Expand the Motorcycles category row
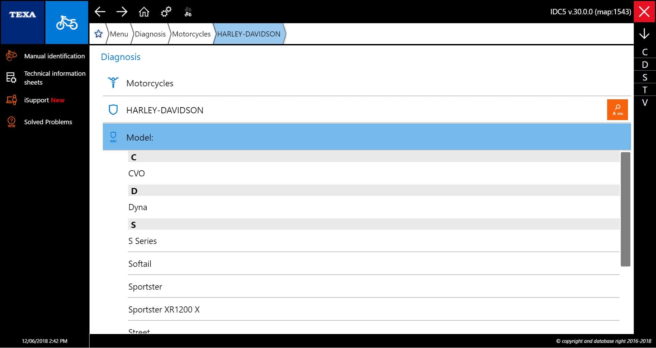Viewport: 656px width, 348px height. point(239,83)
